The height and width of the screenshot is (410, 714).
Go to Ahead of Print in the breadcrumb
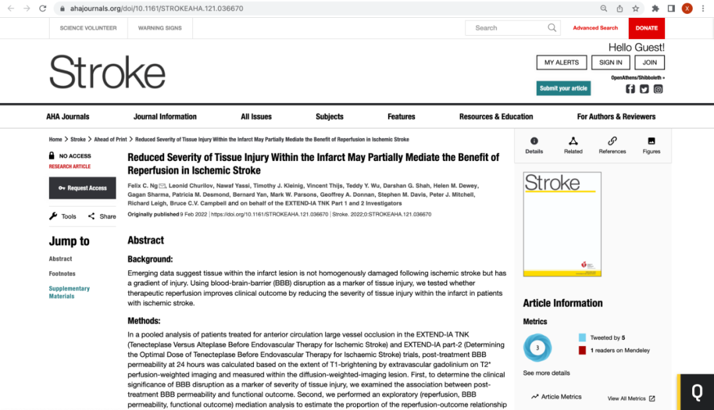[x=110, y=139]
